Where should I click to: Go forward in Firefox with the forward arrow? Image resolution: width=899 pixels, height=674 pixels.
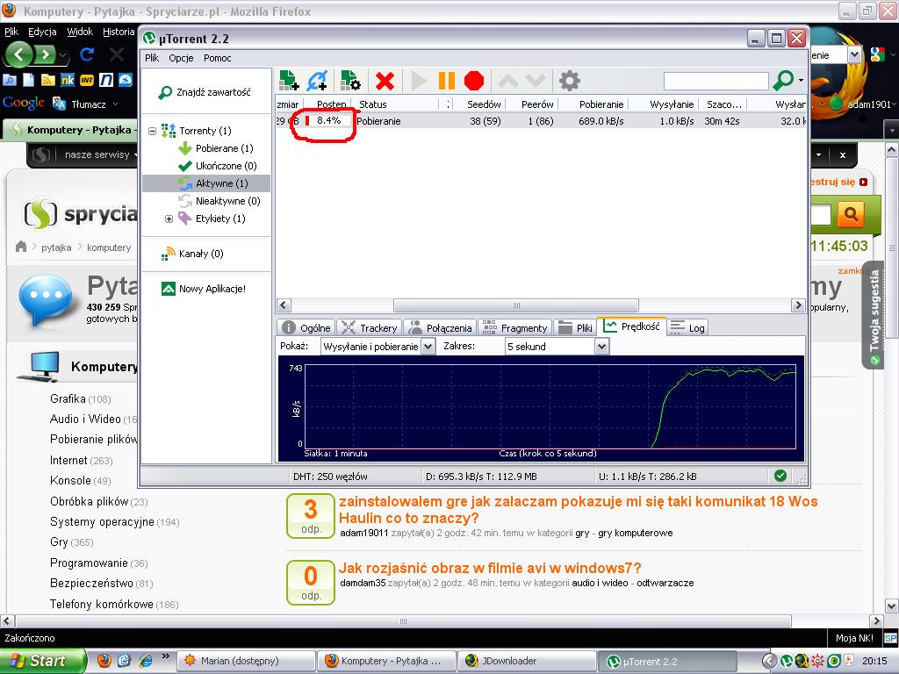click(46, 55)
